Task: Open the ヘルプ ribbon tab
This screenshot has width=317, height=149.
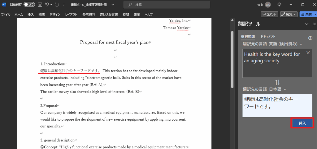Action: tap(149, 14)
